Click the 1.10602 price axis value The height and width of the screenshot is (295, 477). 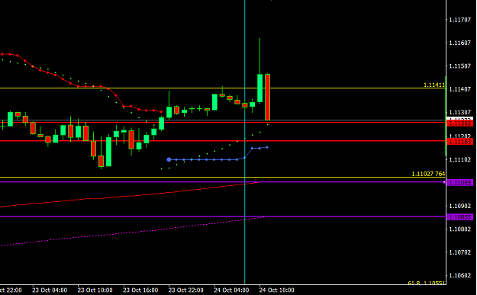pyautogui.click(x=460, y=275)
